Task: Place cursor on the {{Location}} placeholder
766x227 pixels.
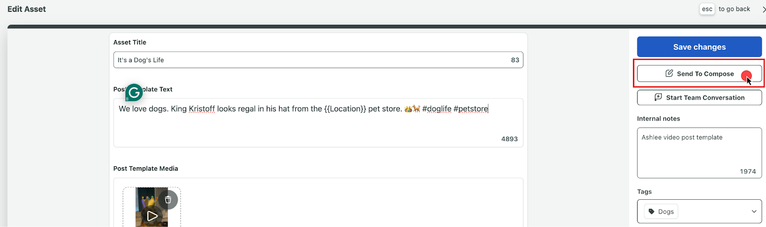Action: tap(345, 109)
